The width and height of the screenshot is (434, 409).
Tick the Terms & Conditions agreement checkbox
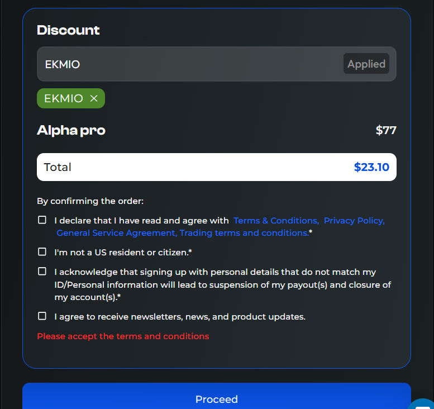pos(42,220)
